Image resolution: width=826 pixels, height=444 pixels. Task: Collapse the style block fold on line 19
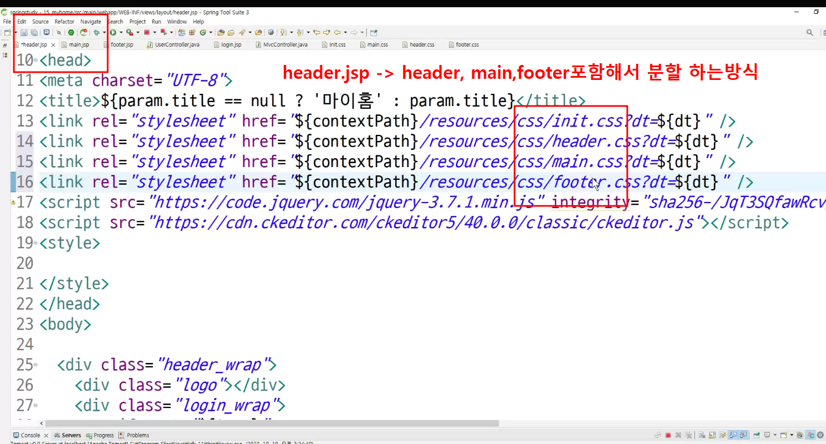[x=36, y=243]
